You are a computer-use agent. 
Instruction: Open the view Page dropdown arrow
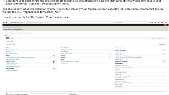click(x=165, y=44)
